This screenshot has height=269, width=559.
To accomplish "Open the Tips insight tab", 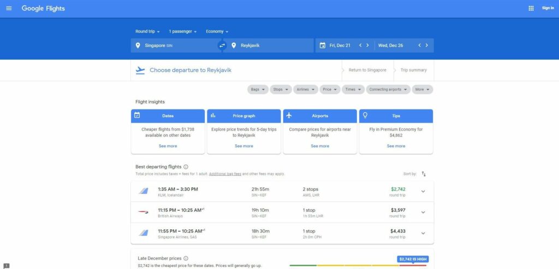I will (x=396, y=115).
